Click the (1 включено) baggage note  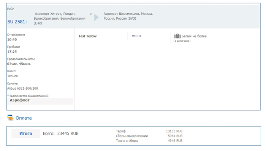(182, 41)
